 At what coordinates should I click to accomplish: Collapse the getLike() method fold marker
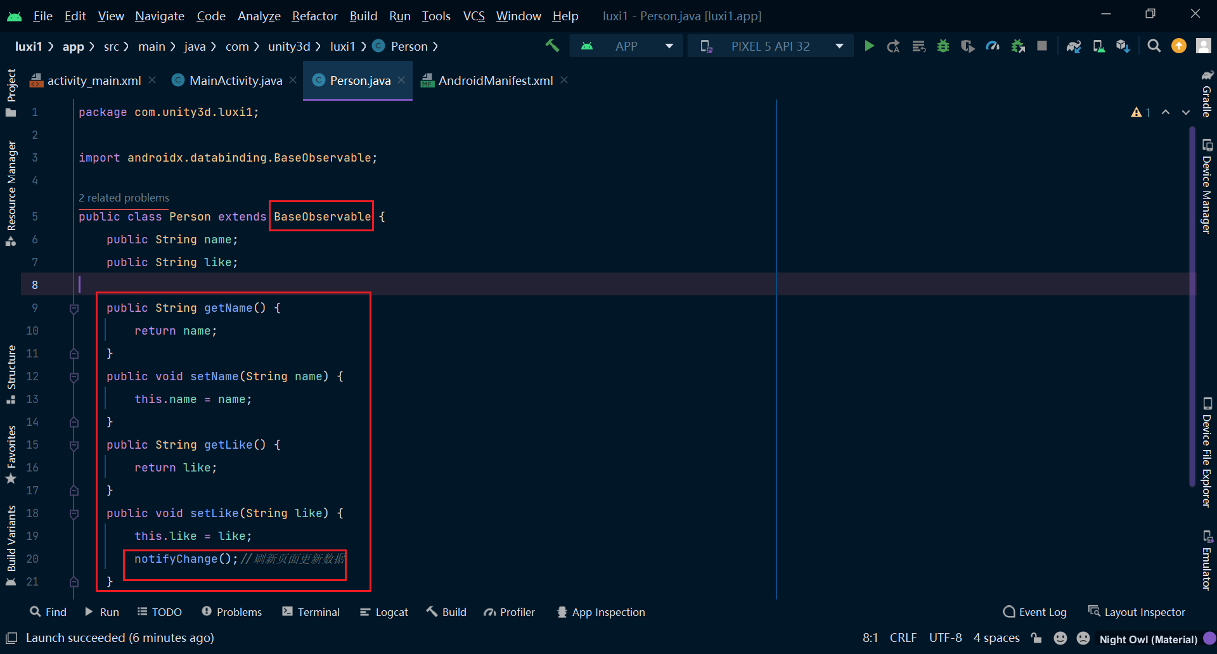pos(74,446)
